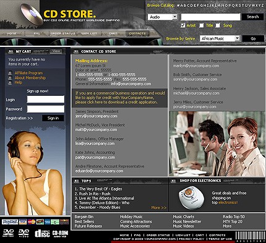Open the About Membership link
The height and width of the screenshot is (243, 266).
click(30, 78)
